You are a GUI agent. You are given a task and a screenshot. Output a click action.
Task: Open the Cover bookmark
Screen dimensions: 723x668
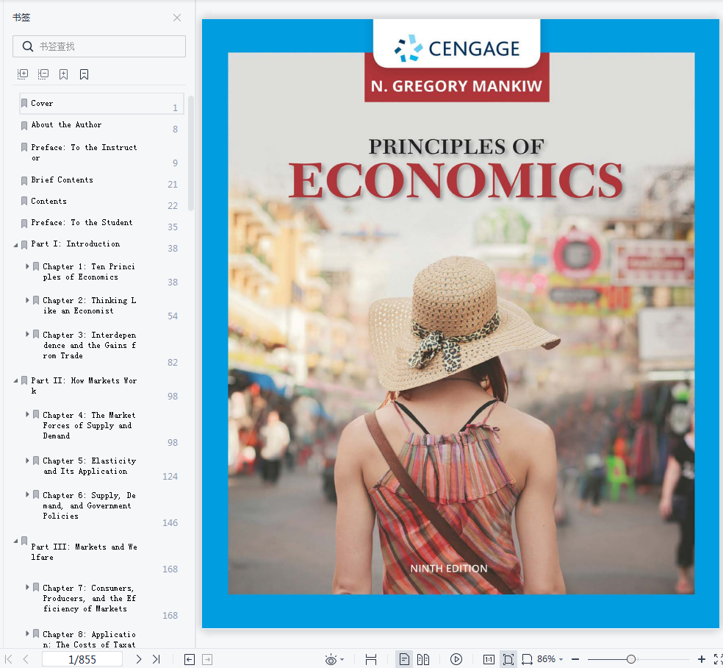tap(101, 104)
